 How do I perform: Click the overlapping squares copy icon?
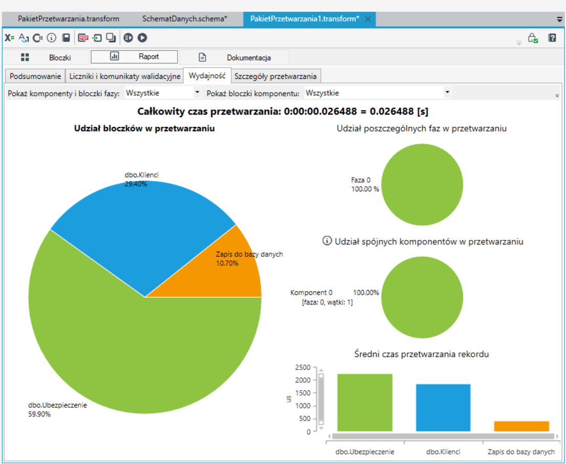click(111, 38)
